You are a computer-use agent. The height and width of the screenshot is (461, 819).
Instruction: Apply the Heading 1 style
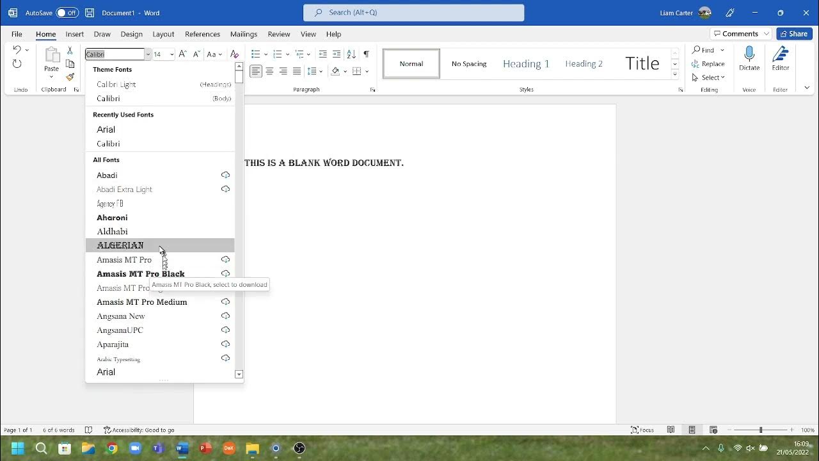(526, 63)
